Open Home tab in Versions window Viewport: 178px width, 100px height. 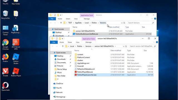click(x=60, y=19)
